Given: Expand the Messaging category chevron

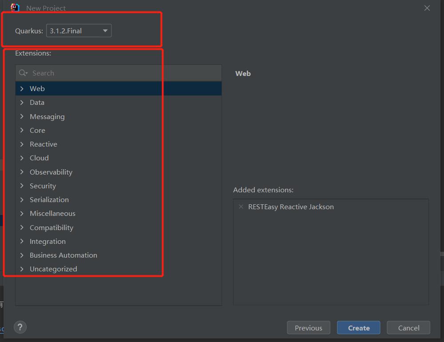Looking at the screenshot, I should [x=22, y=116].
